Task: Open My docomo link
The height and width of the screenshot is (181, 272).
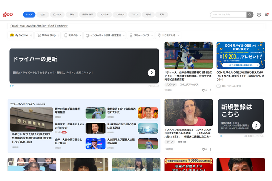Action: pos(20,35)
